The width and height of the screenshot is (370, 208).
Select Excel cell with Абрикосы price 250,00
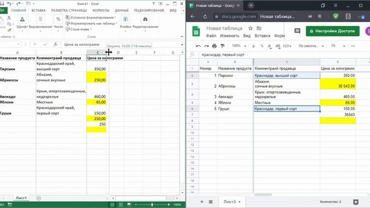(97, 77)
